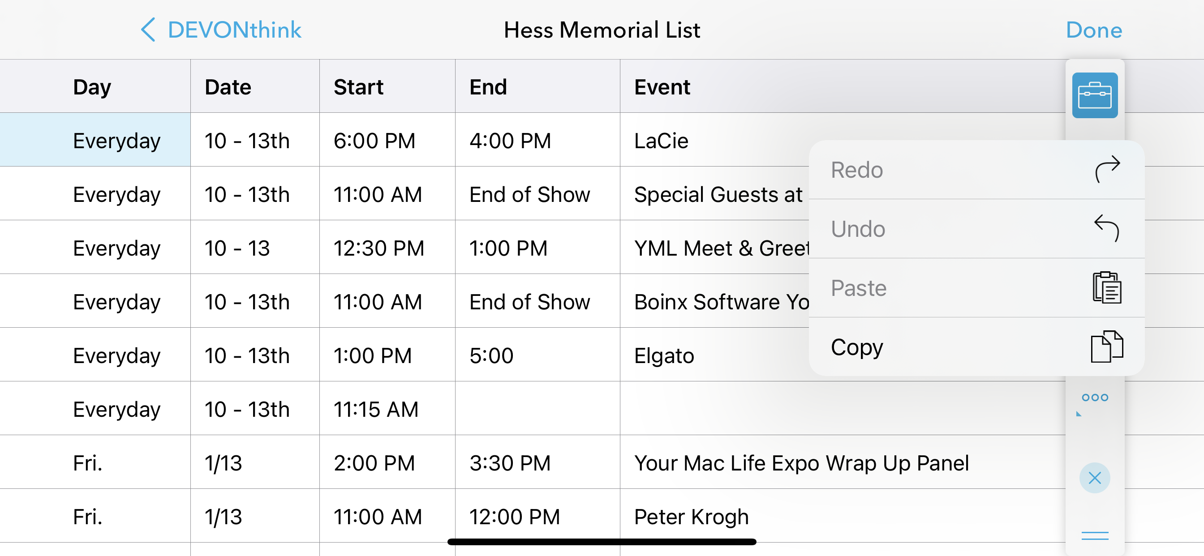Image resolution: width=1204 pixels, height=556 pixels.
Task: Select the 10 - 13 date cell
Action: [255, 247]
